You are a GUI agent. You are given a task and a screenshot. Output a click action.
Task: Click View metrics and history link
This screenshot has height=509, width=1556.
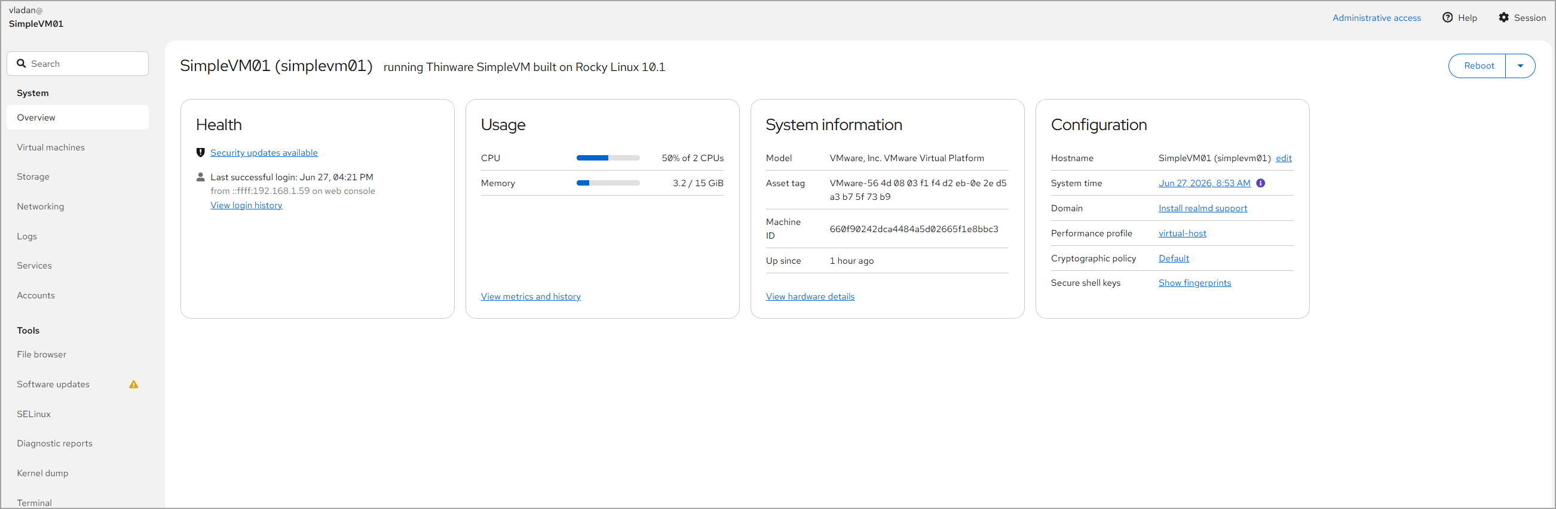coord(531,297)
